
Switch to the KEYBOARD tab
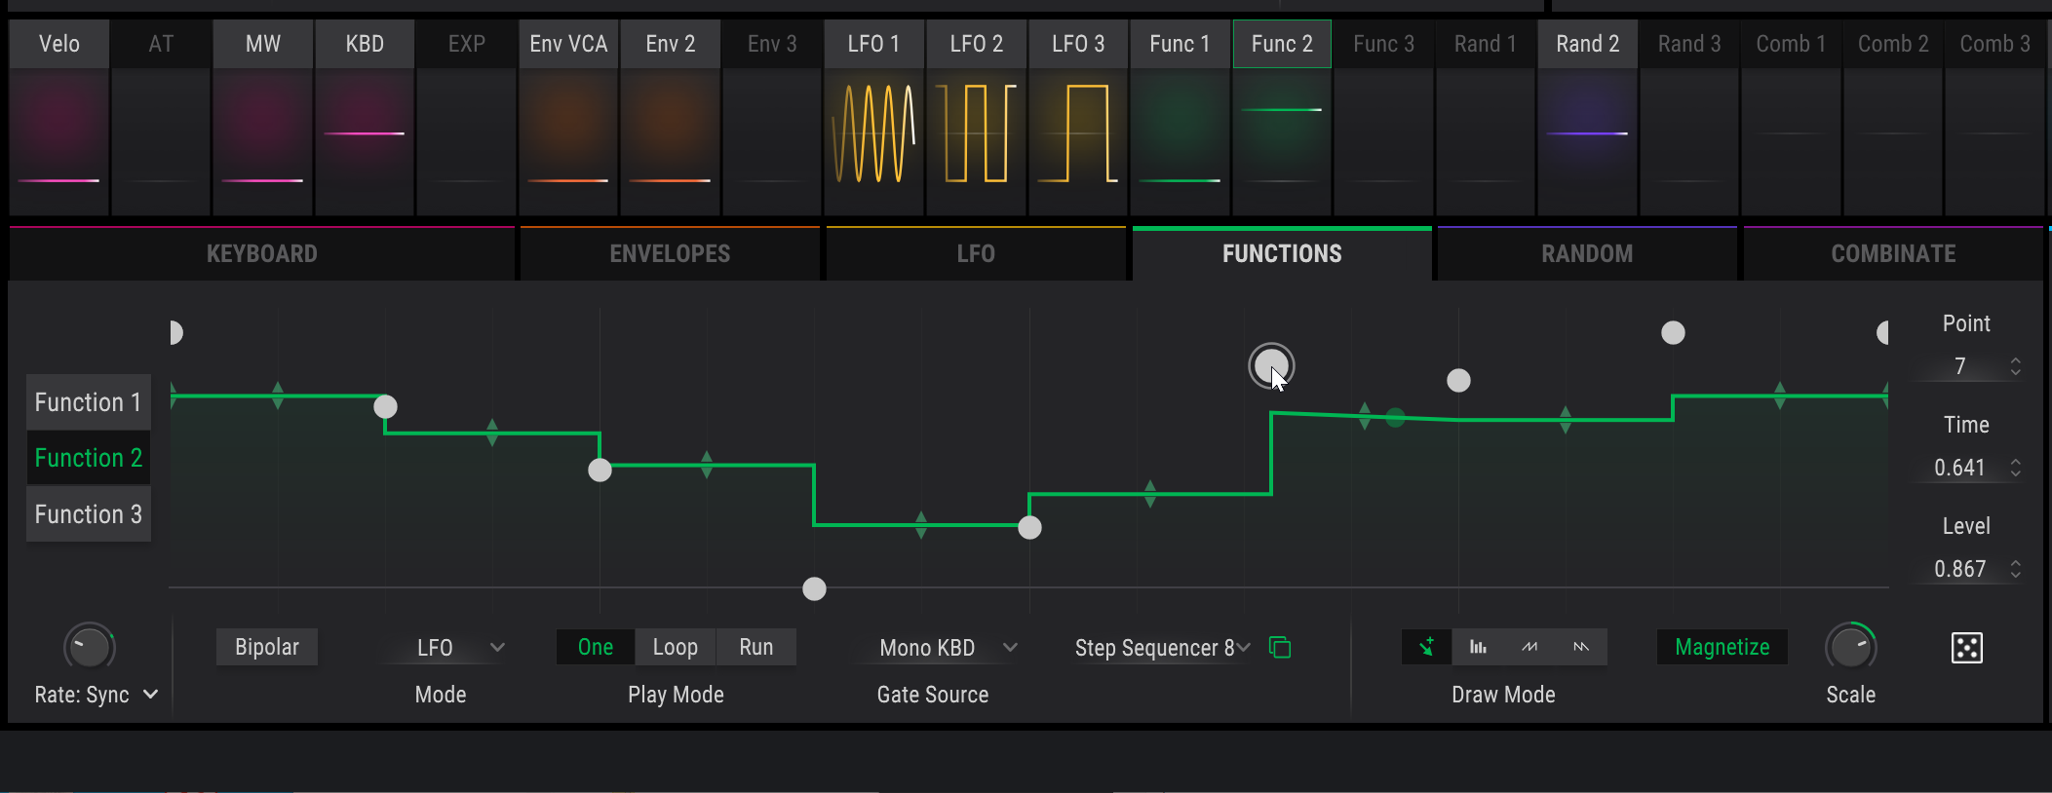[x=261, y=253]
